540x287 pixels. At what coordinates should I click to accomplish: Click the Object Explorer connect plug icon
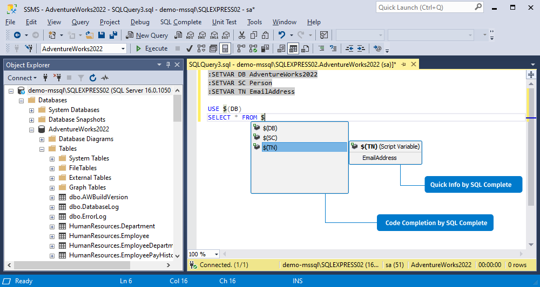click(45, 78)
